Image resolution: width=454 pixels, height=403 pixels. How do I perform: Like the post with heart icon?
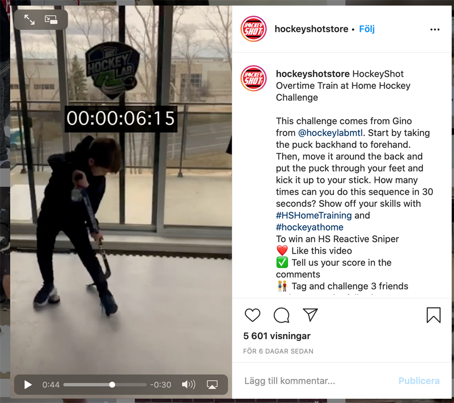[x=253, y=315]
